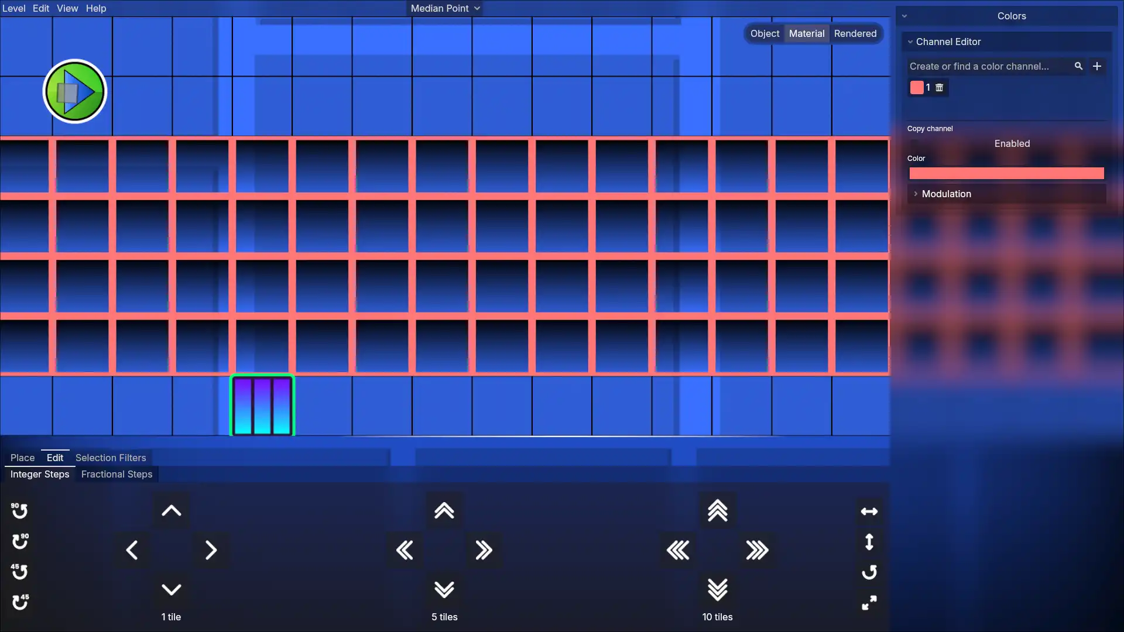The height and width of the screenshot is (632, 1124).
Task: Move selection left by 5 tiles
Action: point(405,550)
